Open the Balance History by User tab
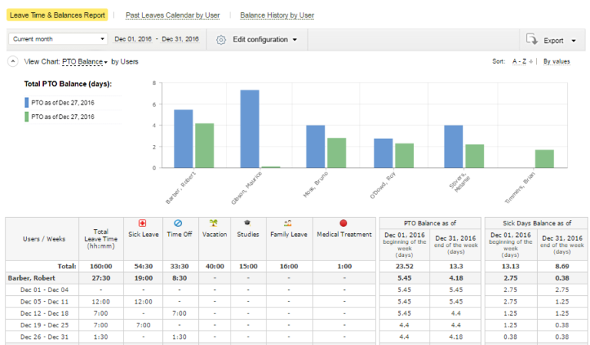This screenshot has width=590, height=345. [277, 15]
